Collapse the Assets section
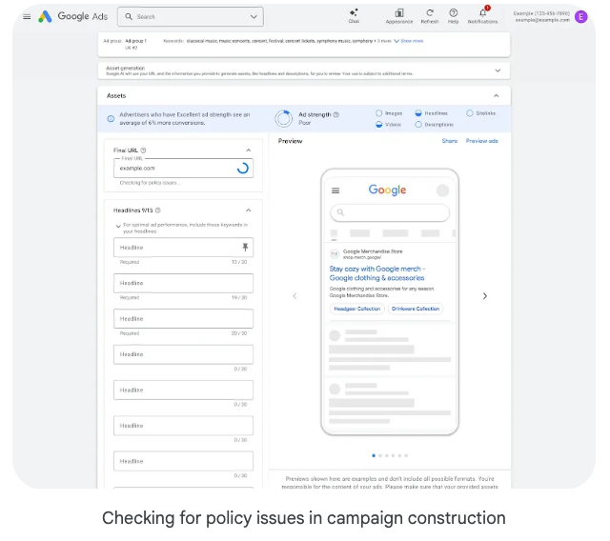The width and height of the screenshot is (610, 541). point(496,95)
